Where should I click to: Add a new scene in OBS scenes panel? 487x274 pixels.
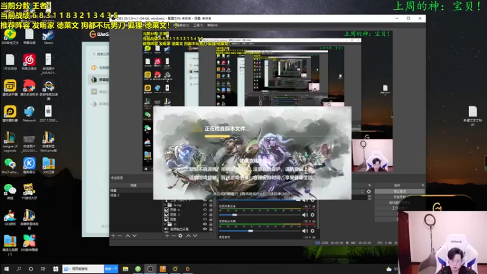(113, 236)
